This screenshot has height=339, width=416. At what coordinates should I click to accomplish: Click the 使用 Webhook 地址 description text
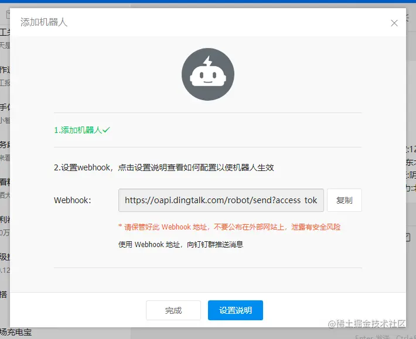coord(180,244)
